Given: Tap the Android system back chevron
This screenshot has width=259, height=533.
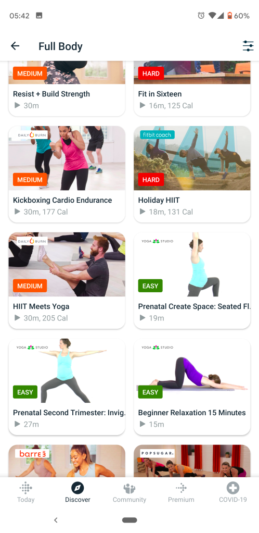Looking at the screenshot, I should (56, 520).
